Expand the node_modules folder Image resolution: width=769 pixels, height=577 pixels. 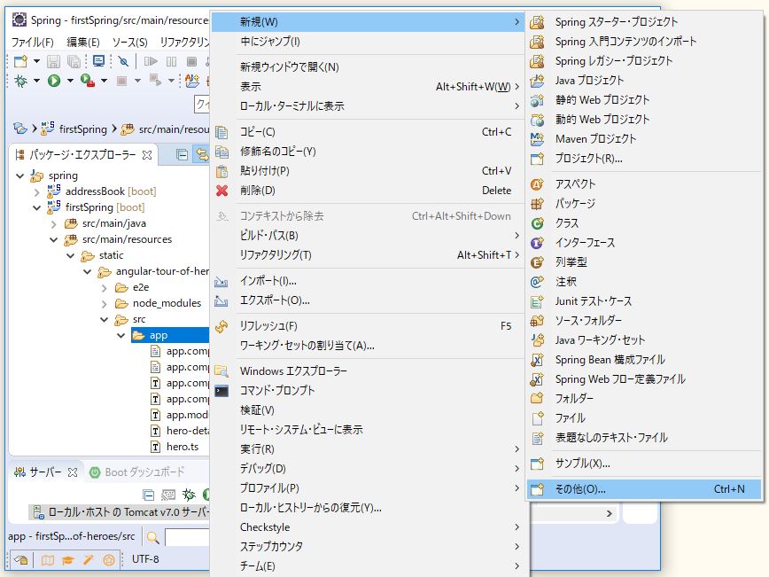(104, 304)
